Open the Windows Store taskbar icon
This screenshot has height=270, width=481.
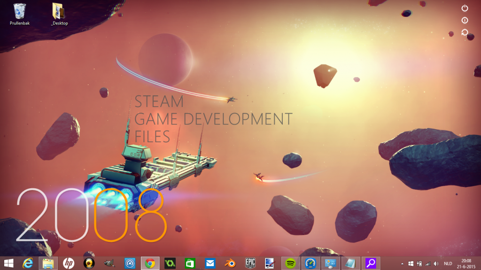tap(190, 263)
